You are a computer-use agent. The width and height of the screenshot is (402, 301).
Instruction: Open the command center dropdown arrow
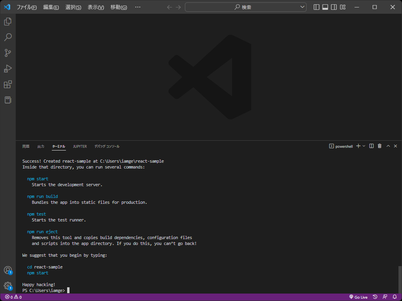(x=302, y=7)
